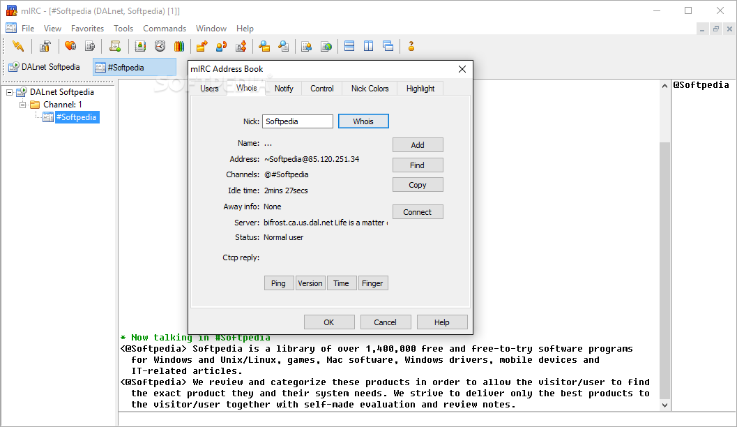Close the mIRC Address Book dialog
737x427 pixels.
[x=462, y=69]
